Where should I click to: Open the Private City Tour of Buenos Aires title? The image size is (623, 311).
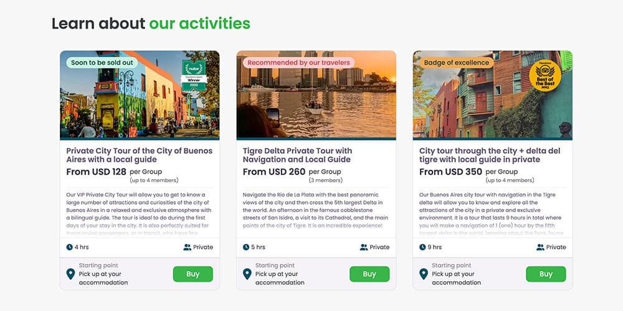pos(139,155)
